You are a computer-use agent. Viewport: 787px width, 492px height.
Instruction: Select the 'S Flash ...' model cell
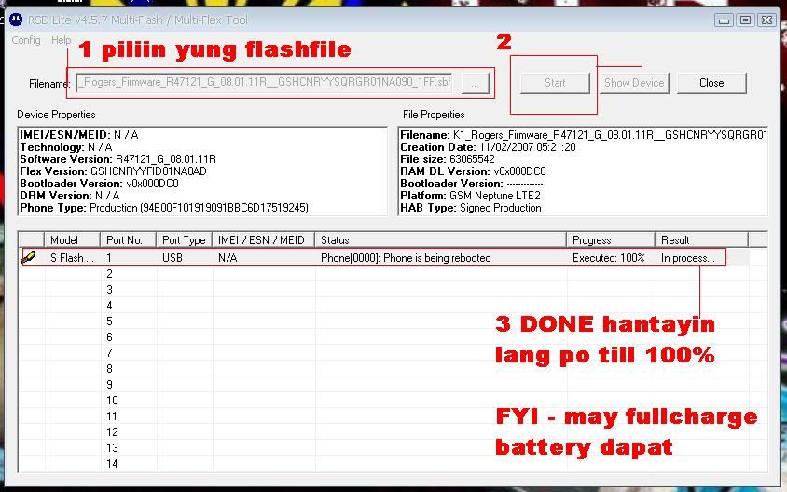[x=72, y=258]
